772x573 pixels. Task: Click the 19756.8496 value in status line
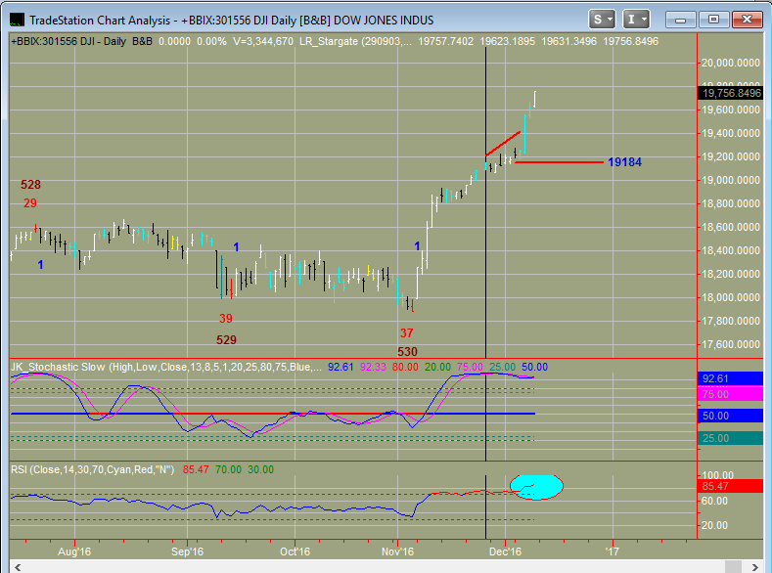click(x=630, y=41)
